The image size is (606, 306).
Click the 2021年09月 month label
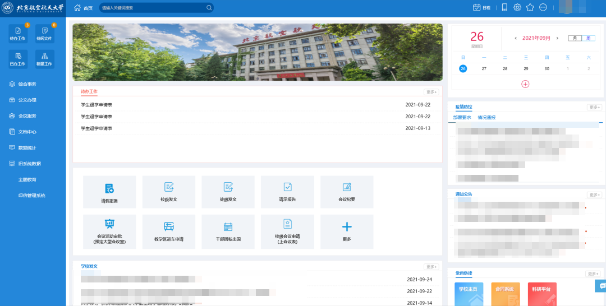[x=536, y=38]
